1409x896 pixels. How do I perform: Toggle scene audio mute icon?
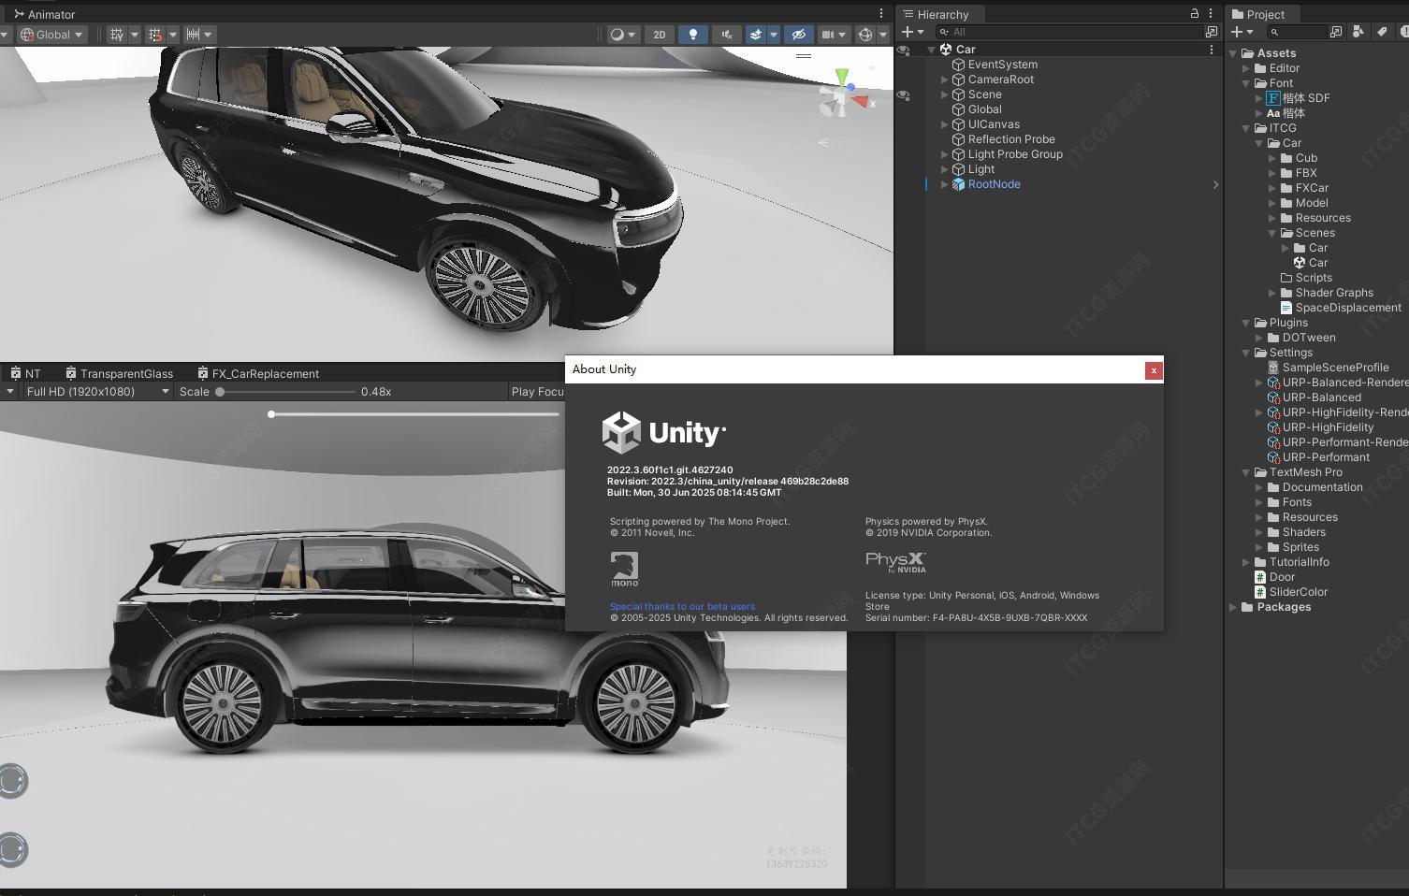coord(725,35)
